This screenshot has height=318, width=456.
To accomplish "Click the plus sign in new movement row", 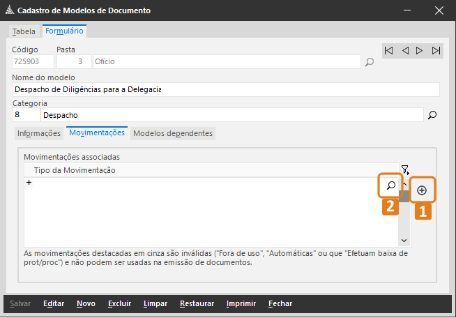I will click(x=29, y=183).
